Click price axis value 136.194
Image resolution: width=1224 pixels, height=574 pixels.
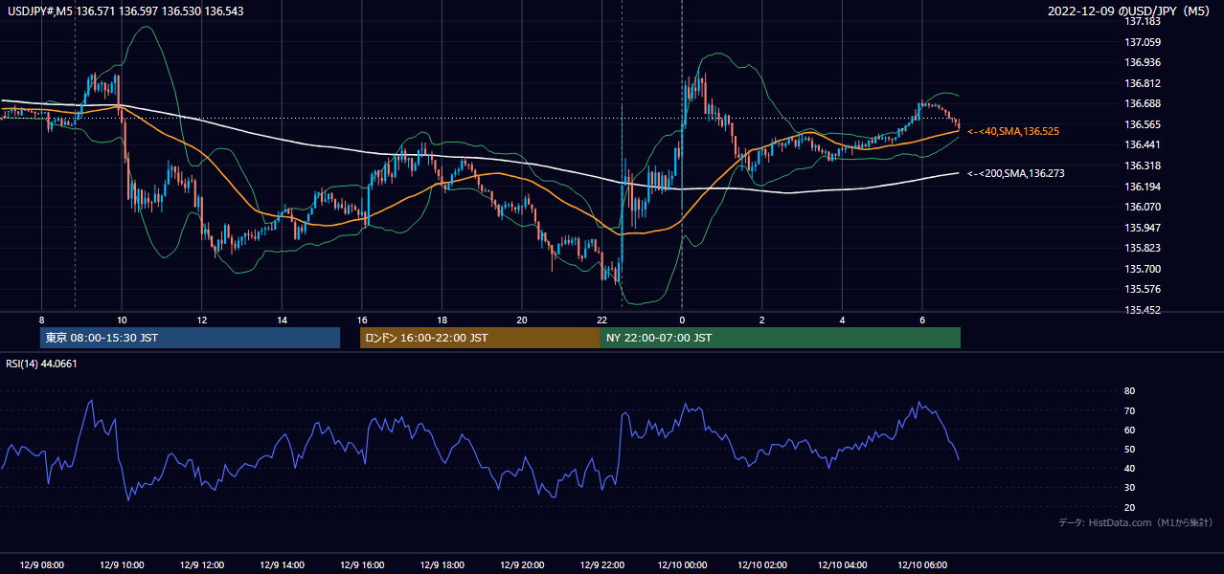pyautogui.click(x=1143, y=187)
